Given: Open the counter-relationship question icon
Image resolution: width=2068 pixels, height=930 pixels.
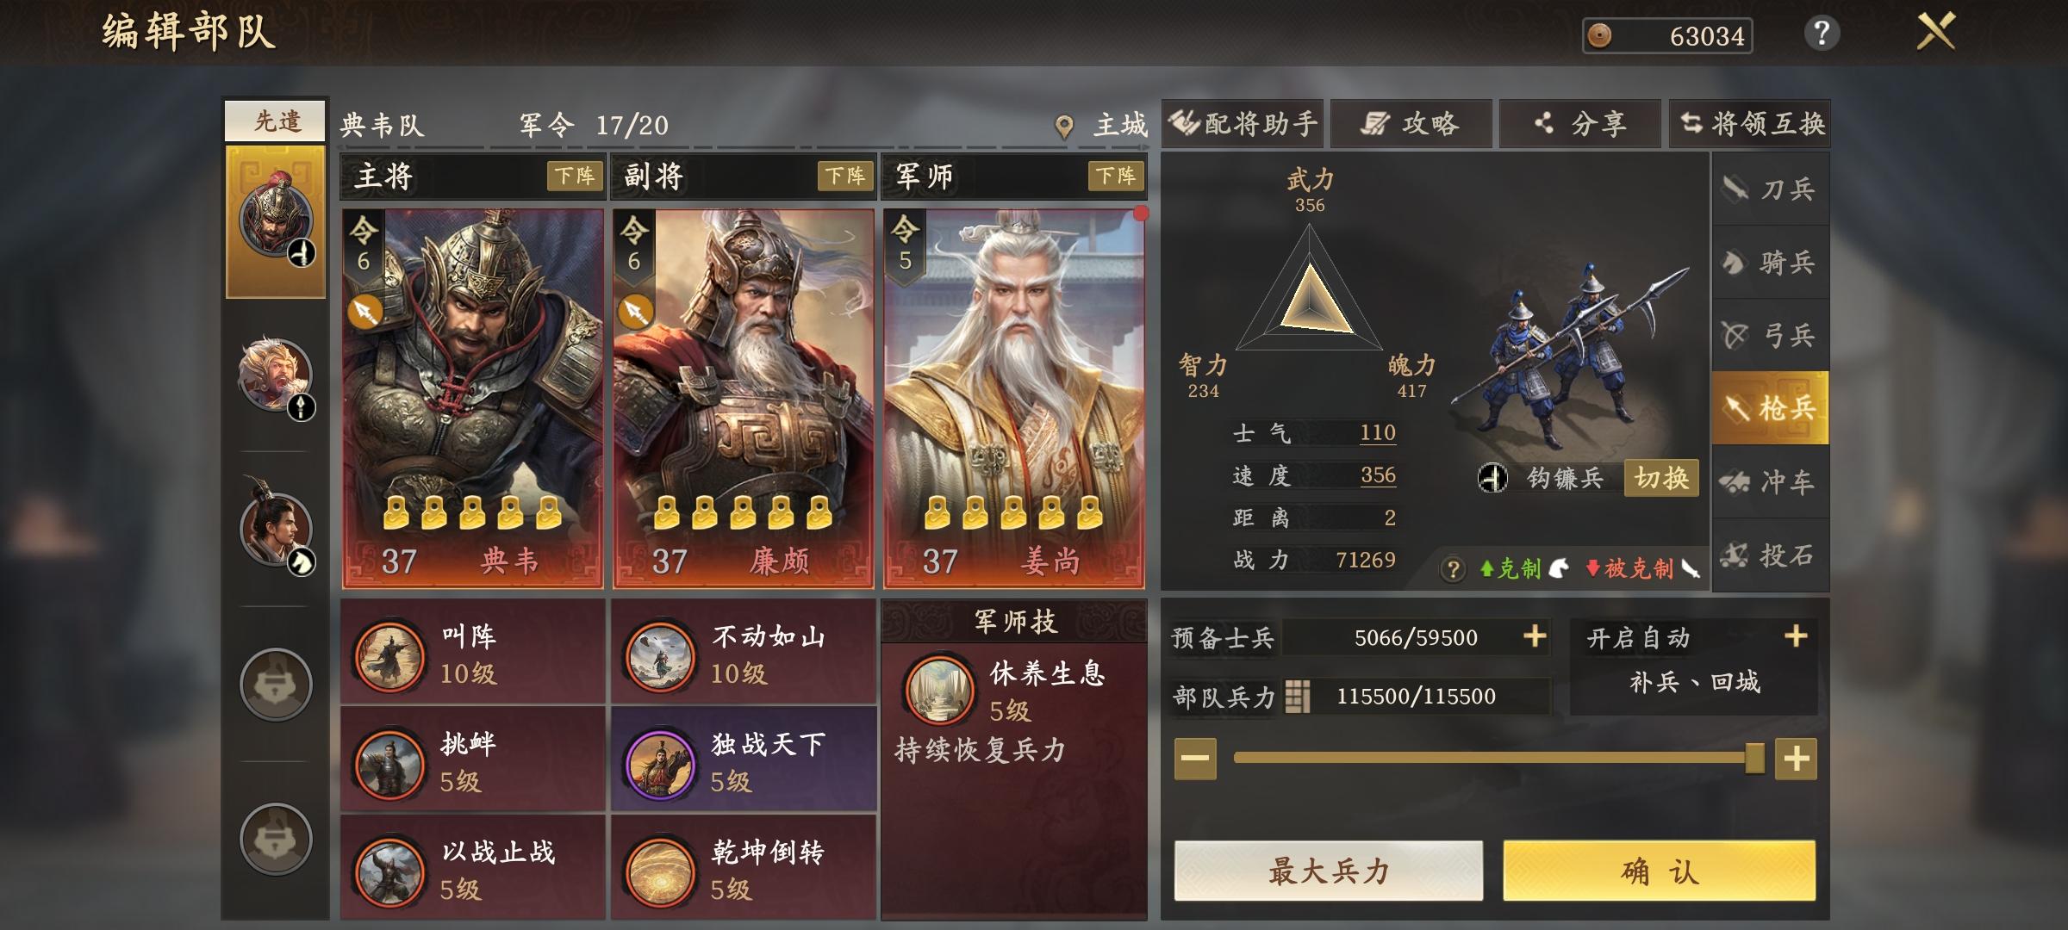Looking at the screenshot, I should (1453, 568).
